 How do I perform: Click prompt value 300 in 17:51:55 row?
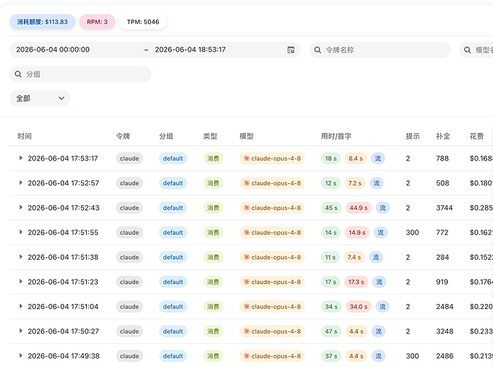coord(412,233)
